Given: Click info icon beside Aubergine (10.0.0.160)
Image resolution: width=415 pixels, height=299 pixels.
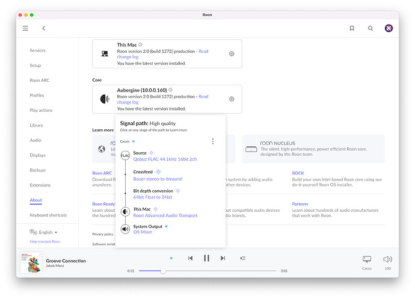Looking at the screenshot, I should (170, 90).
